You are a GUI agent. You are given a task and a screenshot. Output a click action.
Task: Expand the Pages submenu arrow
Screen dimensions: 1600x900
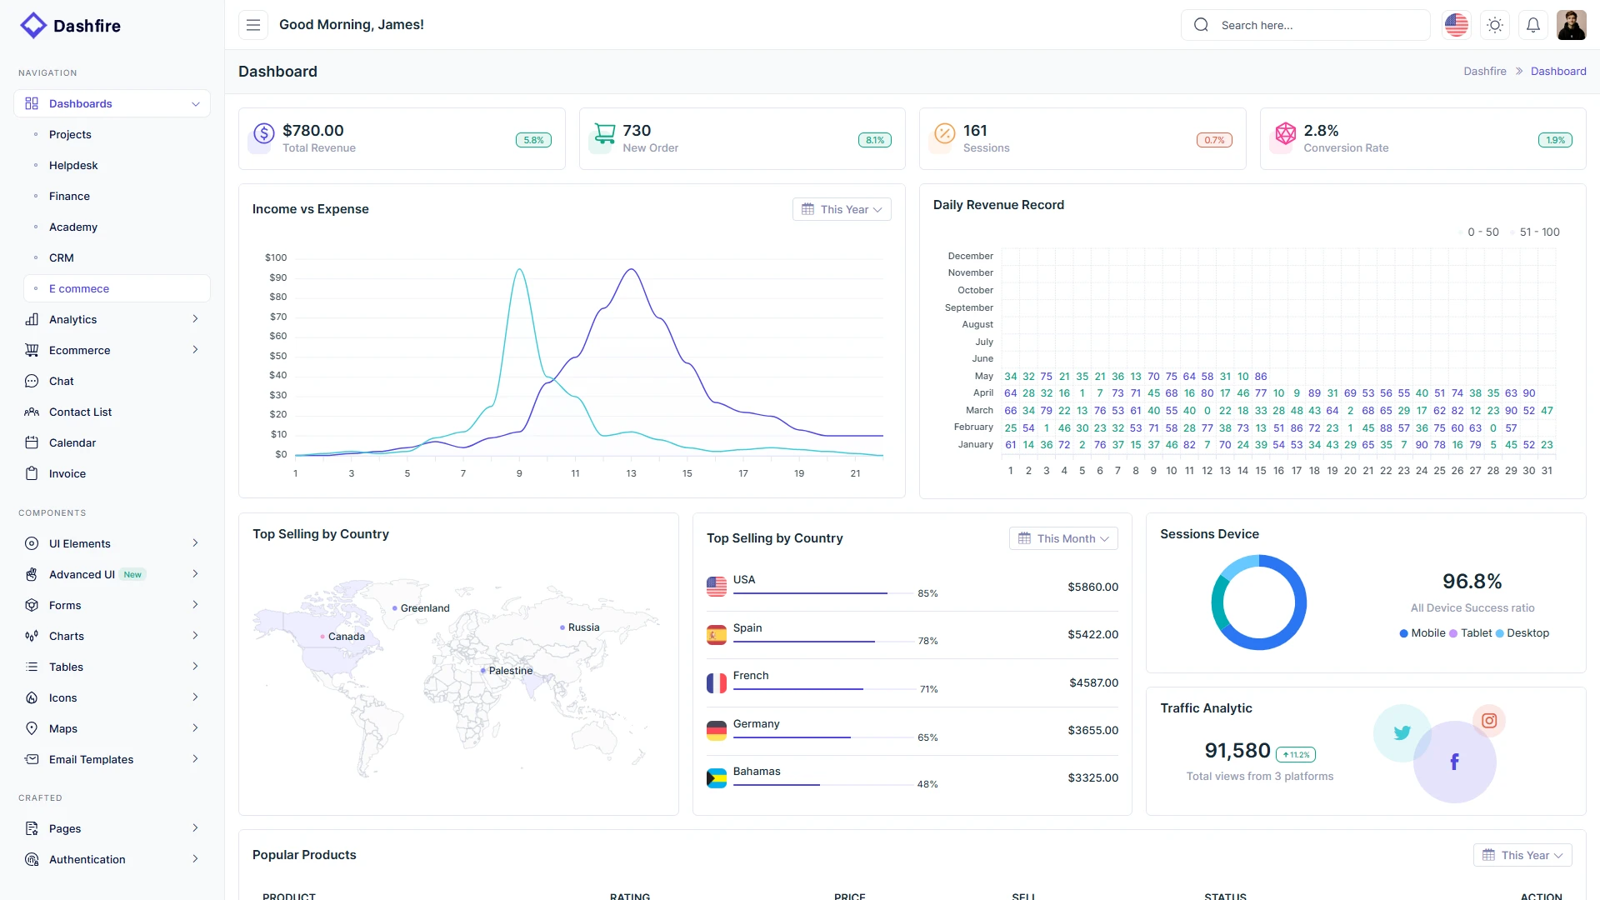click(195, 828)
